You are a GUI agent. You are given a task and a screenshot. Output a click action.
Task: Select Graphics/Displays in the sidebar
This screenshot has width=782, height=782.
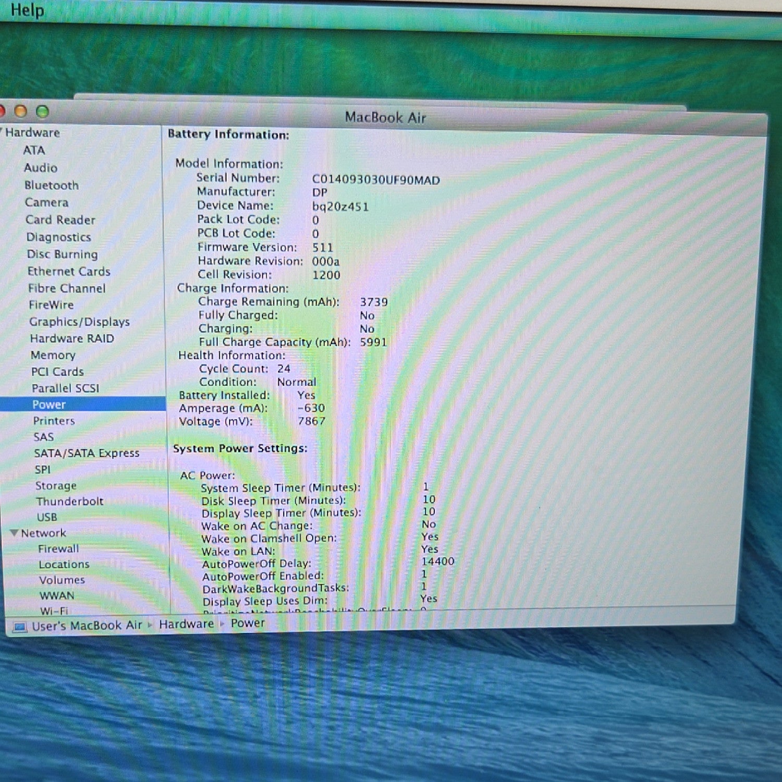(x=79, y=322)
